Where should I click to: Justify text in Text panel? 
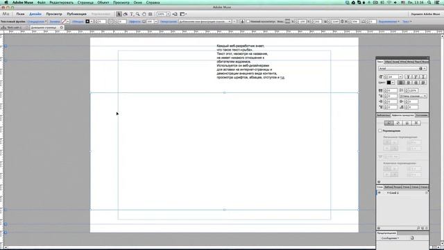423,83
